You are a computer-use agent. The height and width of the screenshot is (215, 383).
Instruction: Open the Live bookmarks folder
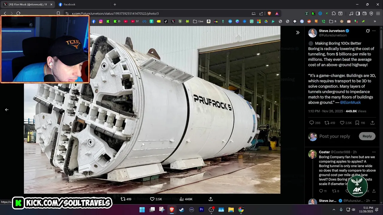click(198, 21)
